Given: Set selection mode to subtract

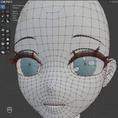Looking at the screenshot, I should click(x=6, y=2).
